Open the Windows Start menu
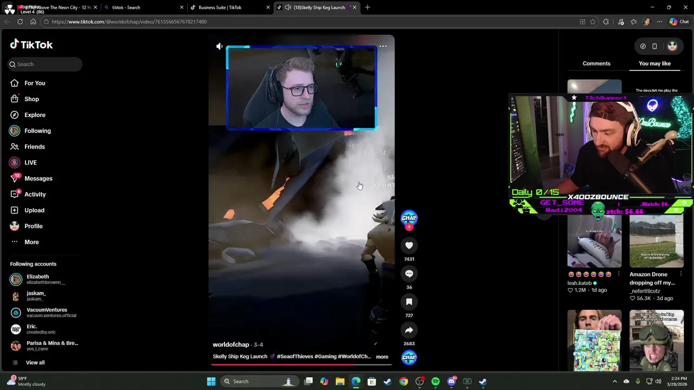Viewport: 694px width, 390px height. 211,381
